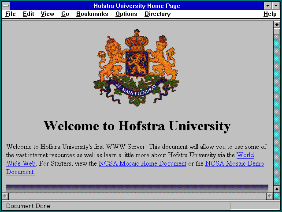Screen dimensions: 282x212
Task: Open the View menu
Action: [x=48, y=14]
